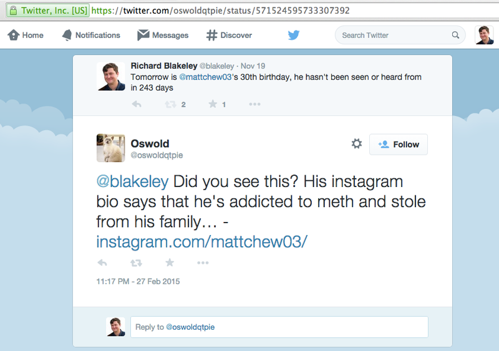The width and height of the screenshot is (499, 351).
Task: Open the Messages tab
Action: coord(163,35)
